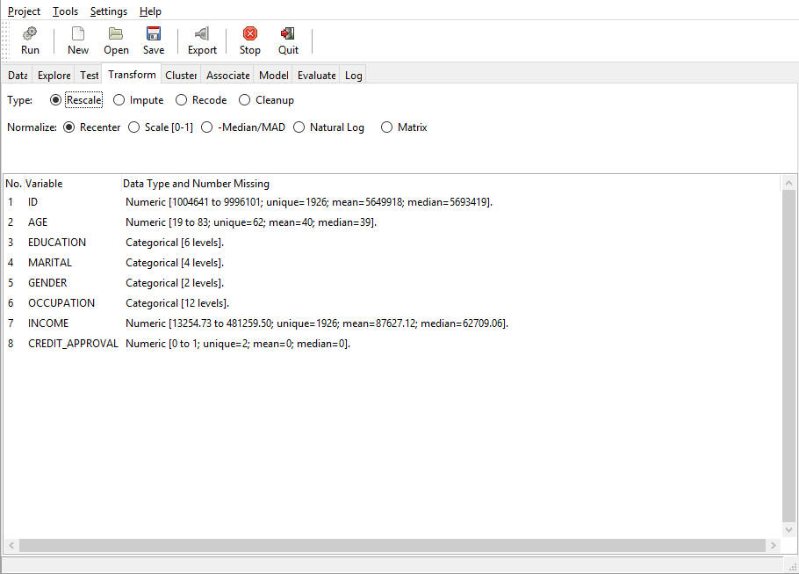Click the vertical scrollbar thumb
Viewport: 799px width, 574px height.
click(788, 356)
